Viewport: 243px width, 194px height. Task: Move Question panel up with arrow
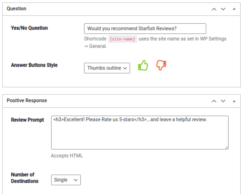coord(214,9)
